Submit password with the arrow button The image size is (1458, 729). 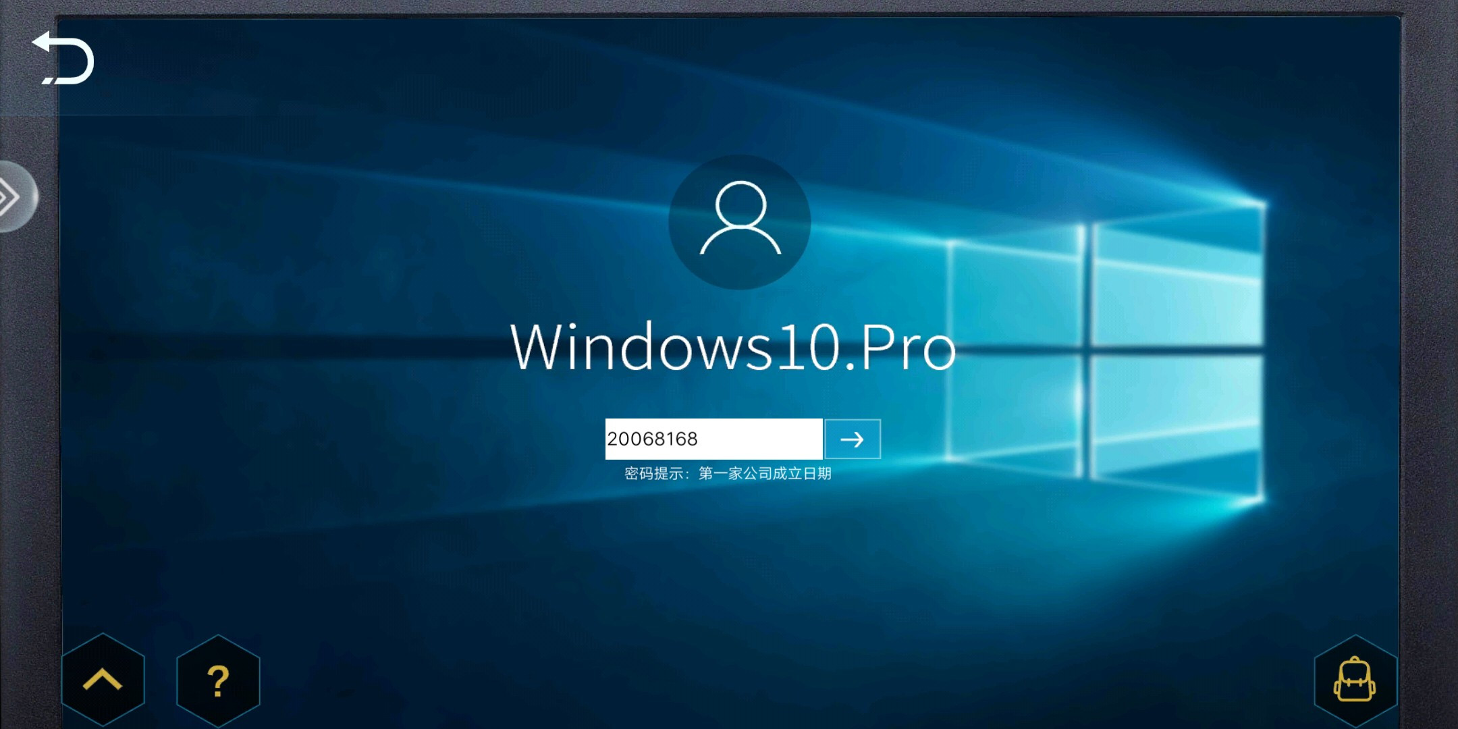853,439
